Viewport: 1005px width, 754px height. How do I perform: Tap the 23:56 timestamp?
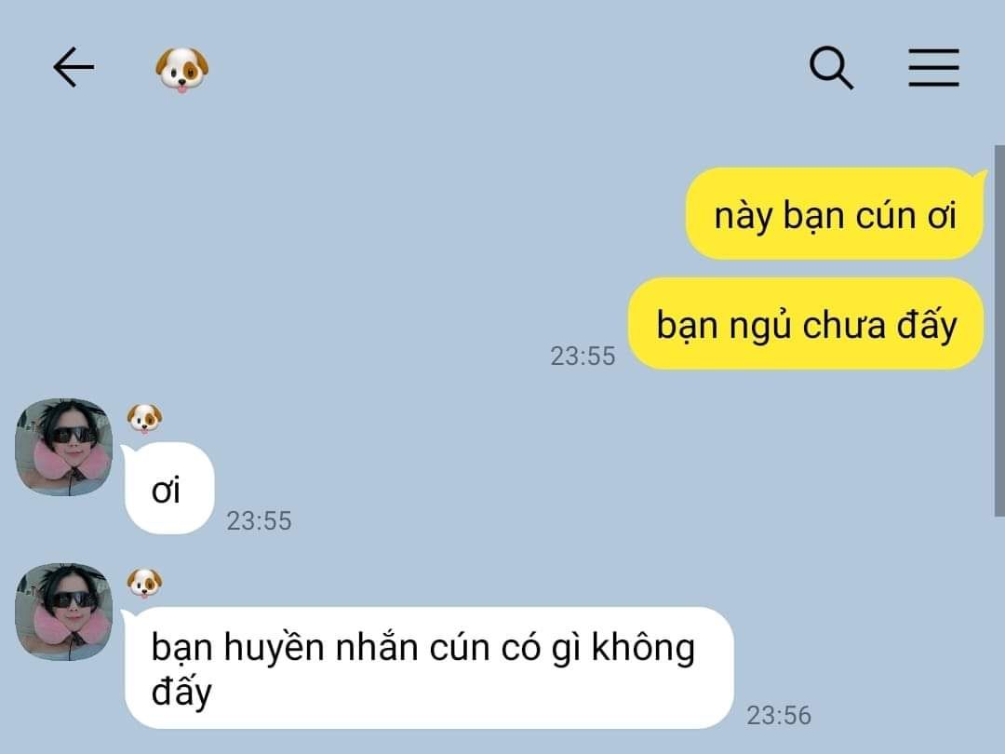point(779,715)
